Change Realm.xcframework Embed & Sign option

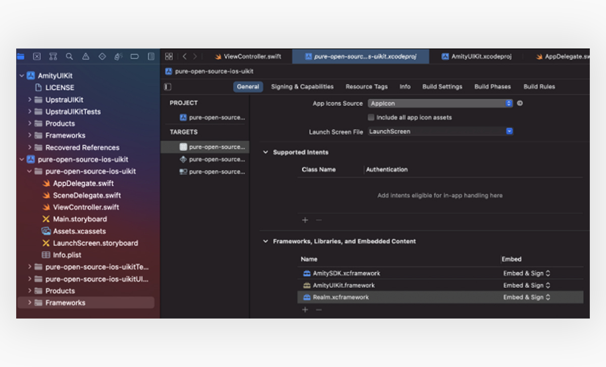tap(527, 297)
